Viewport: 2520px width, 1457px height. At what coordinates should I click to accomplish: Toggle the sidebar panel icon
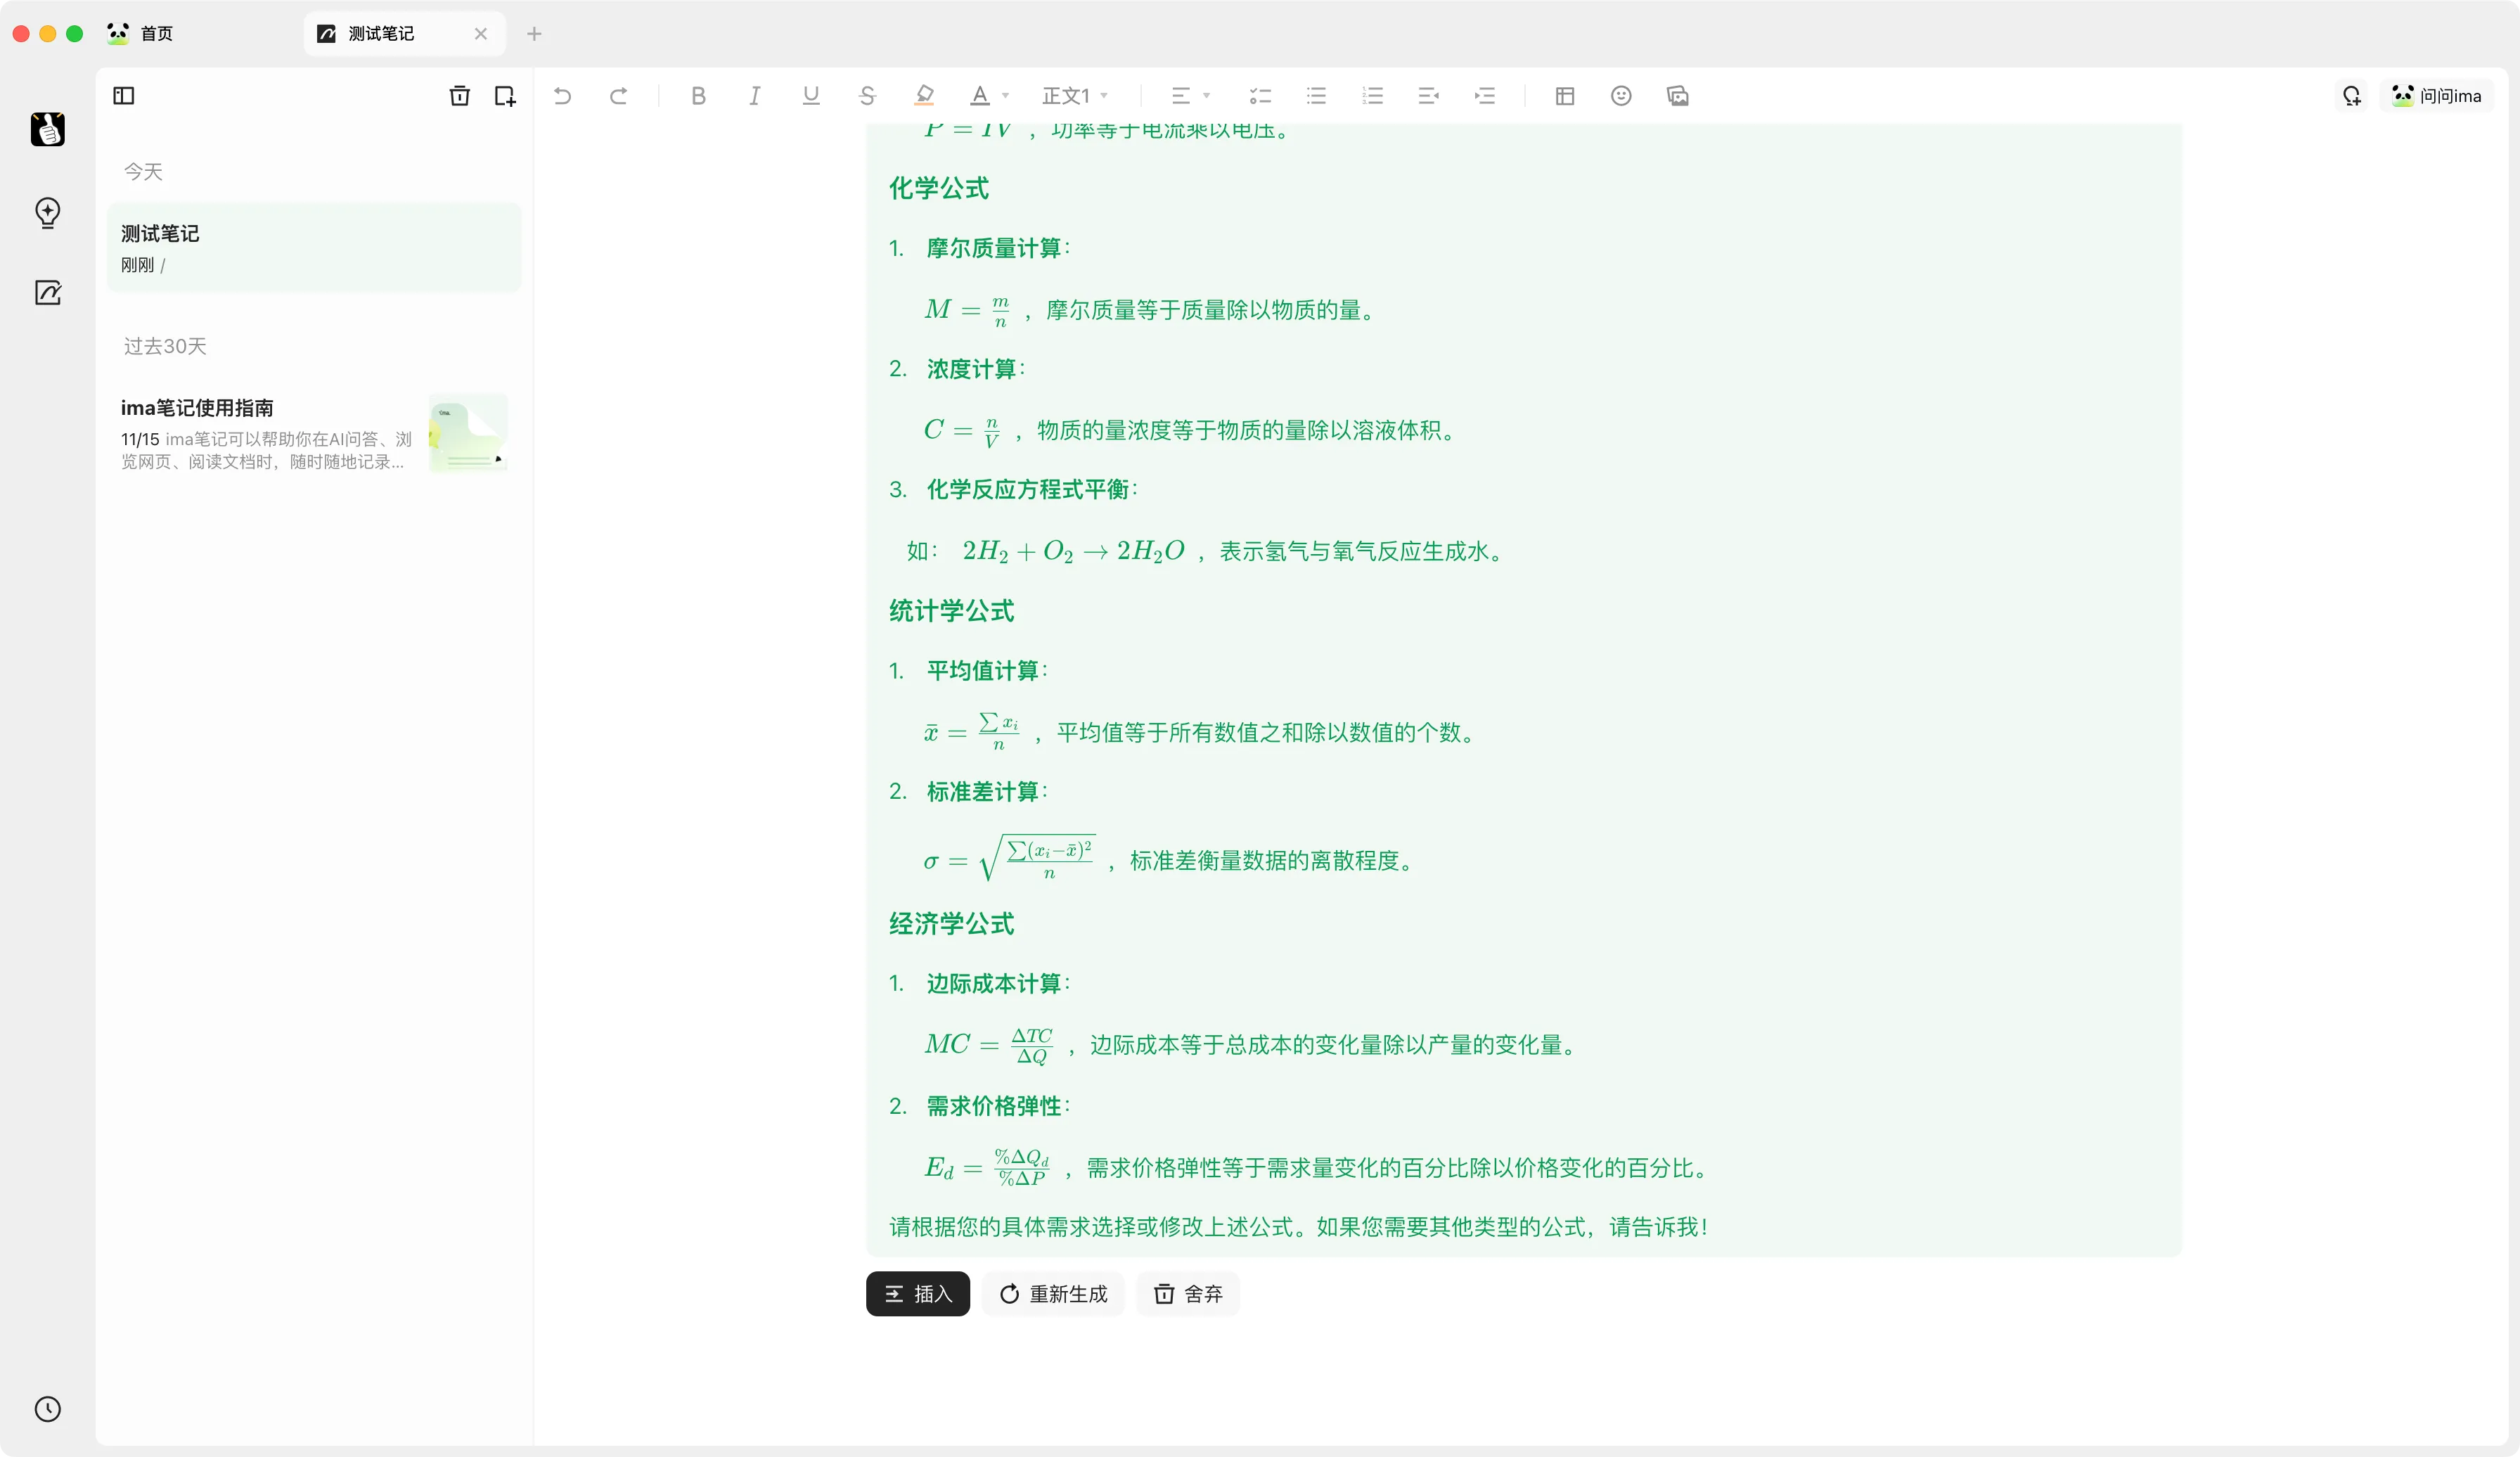coord(124,96)
